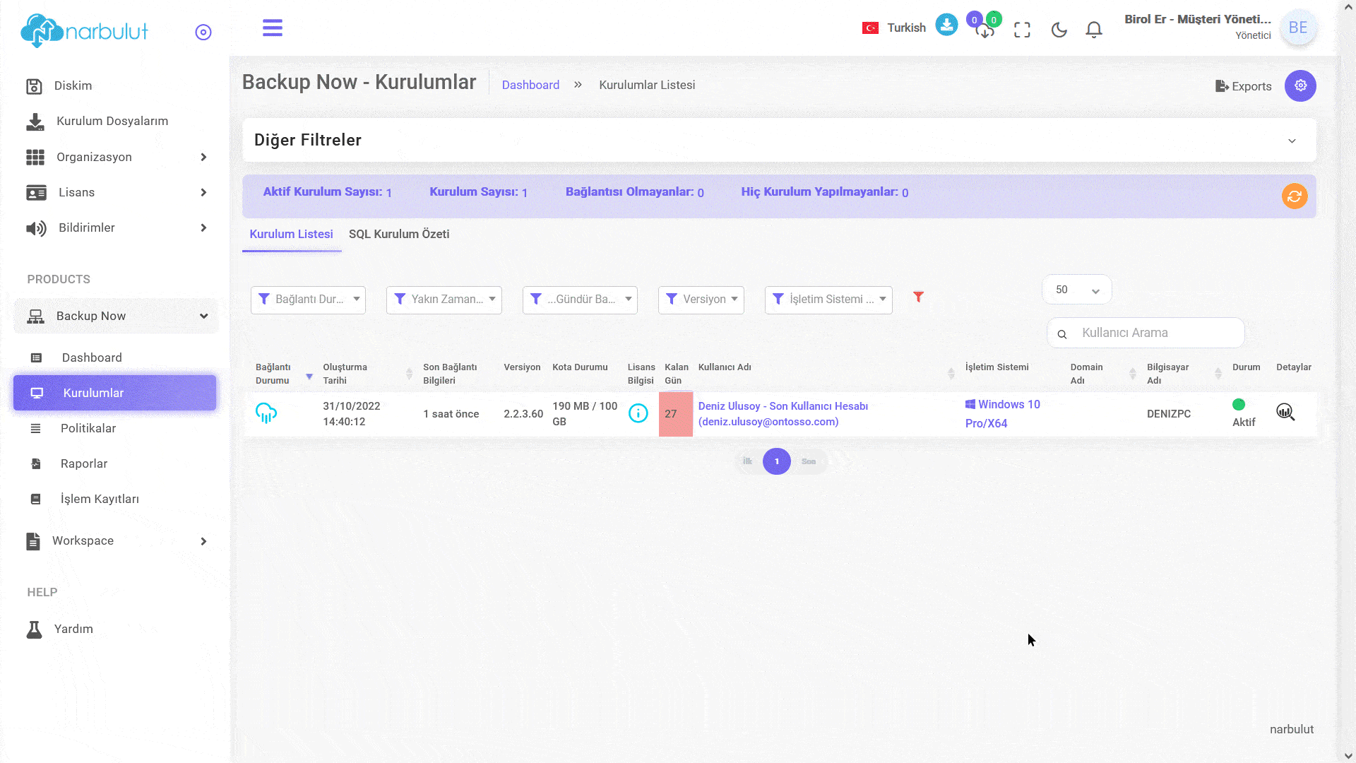Expand the Organizasyon menu

click(117, 157)
